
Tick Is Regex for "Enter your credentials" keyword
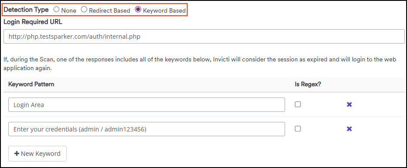pyautogui.click(x=298, y=129)
